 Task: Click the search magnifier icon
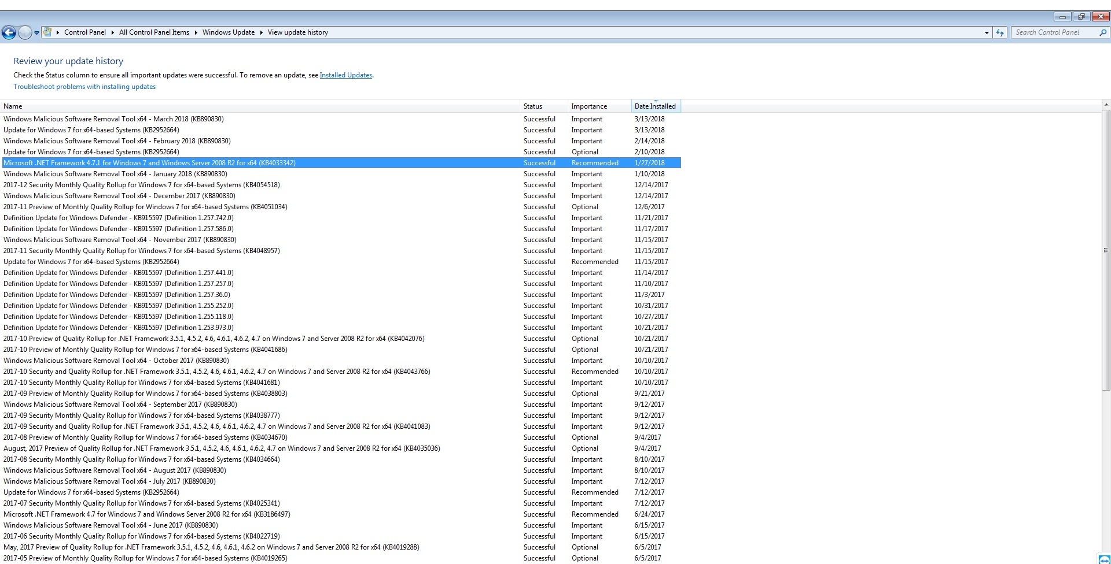[1103, 33]
